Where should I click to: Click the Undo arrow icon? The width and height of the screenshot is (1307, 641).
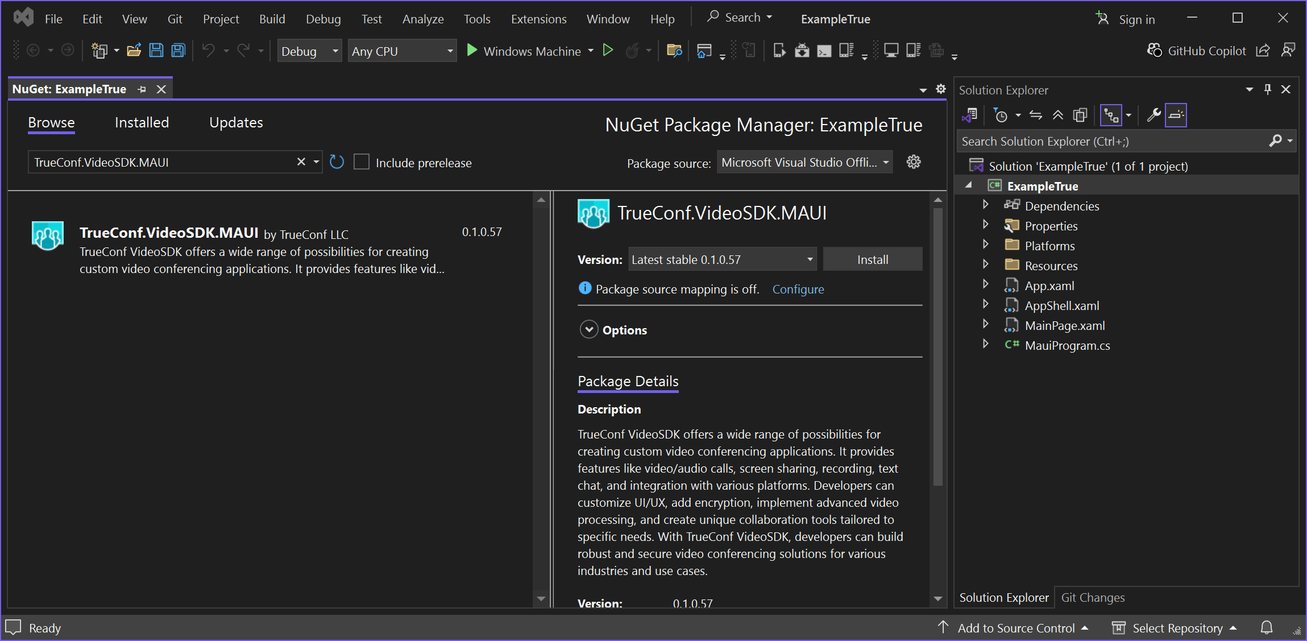click(209, 51)
